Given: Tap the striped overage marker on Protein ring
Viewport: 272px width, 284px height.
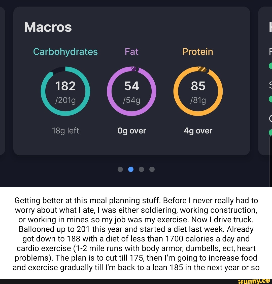Looking at the screenshot, I should pyautogui.click(x=202, y=69).
